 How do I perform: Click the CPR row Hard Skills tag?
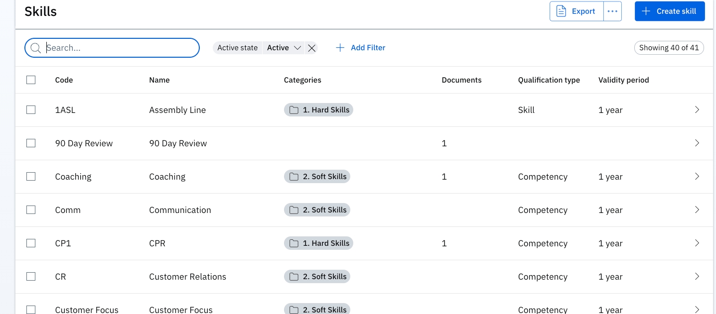pyautogui.click(x=318, y=243)
